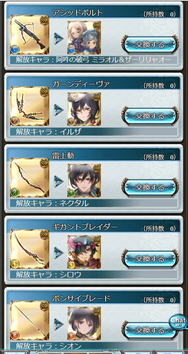
Task: Open the ネクタル character portrait
Action: pos(84,180)
